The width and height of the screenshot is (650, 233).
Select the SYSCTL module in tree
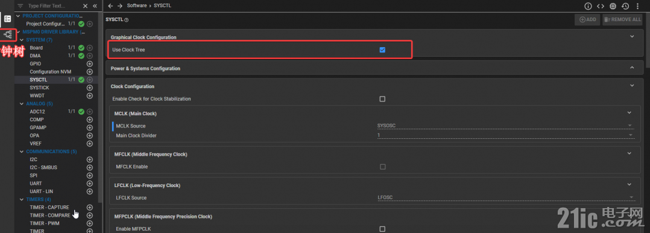39,80
